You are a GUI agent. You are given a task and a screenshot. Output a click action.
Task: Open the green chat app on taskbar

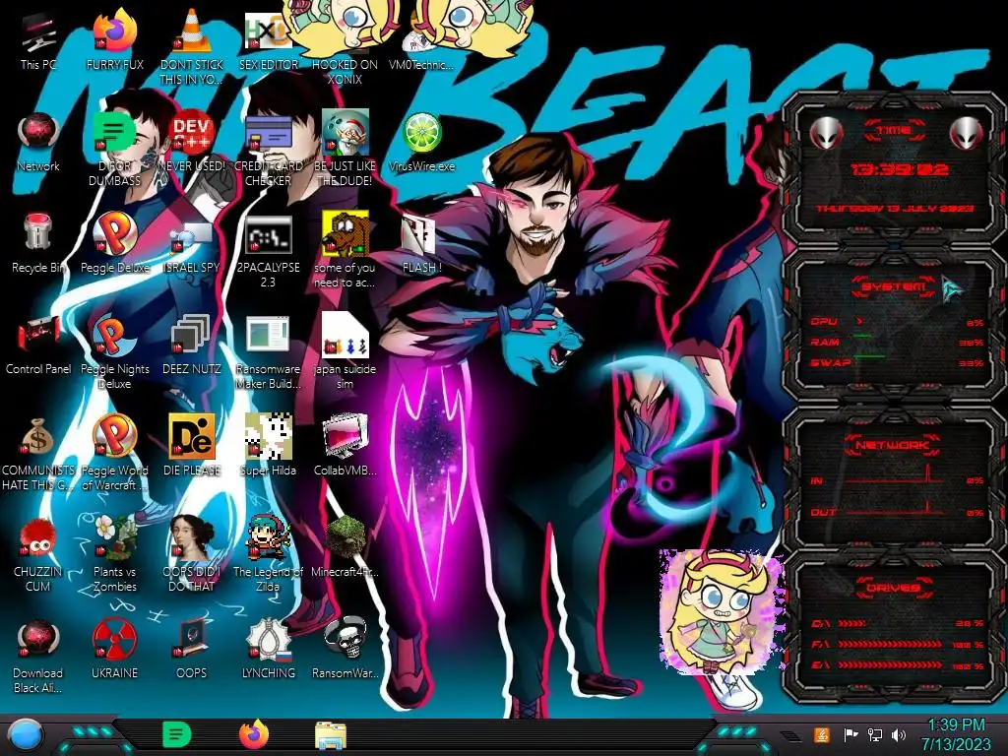pos(177,734)
